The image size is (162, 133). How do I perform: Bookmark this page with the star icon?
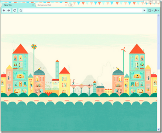[21, 10]
